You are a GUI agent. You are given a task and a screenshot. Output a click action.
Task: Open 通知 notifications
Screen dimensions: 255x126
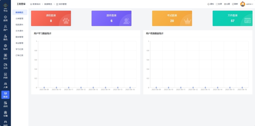[211, 4]
